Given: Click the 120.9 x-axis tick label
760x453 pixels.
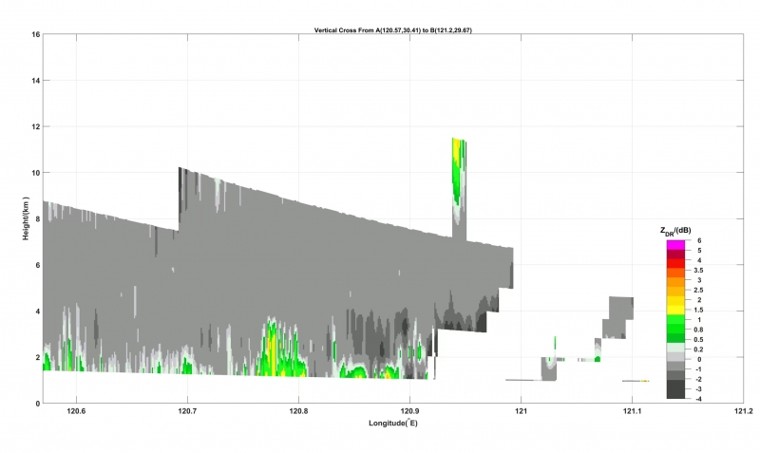Looking at the screenshot, I should (409, 412).
